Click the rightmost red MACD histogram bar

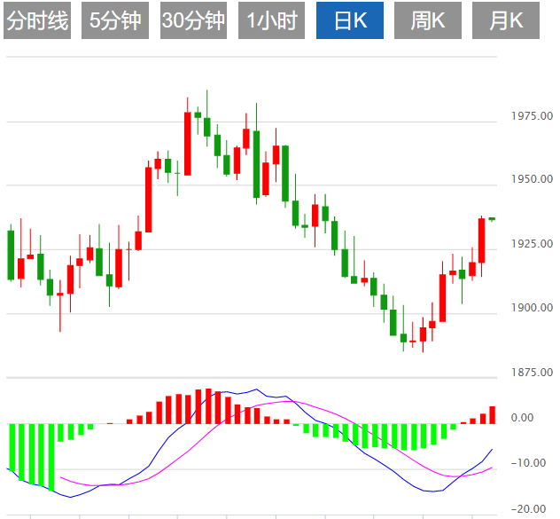(492, 415)
